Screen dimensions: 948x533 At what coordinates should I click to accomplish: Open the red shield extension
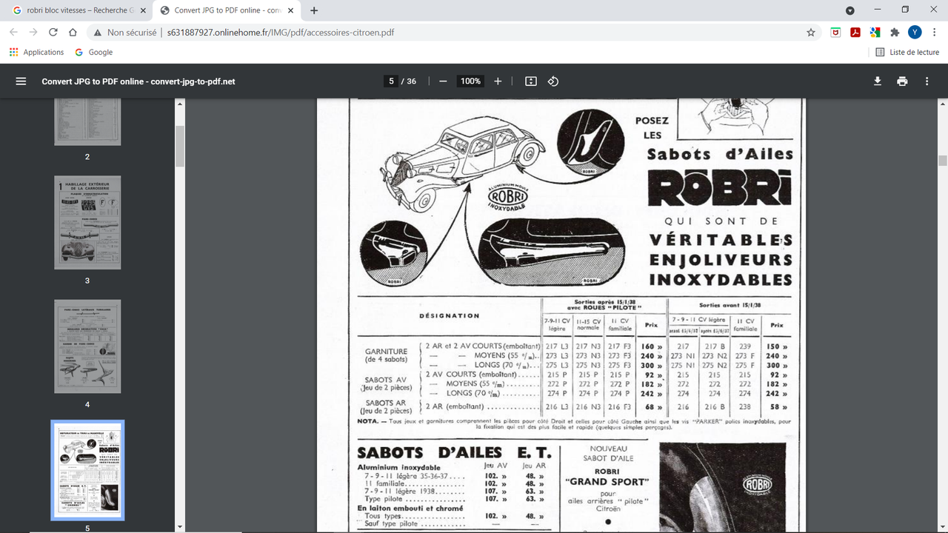click(835, 33)
